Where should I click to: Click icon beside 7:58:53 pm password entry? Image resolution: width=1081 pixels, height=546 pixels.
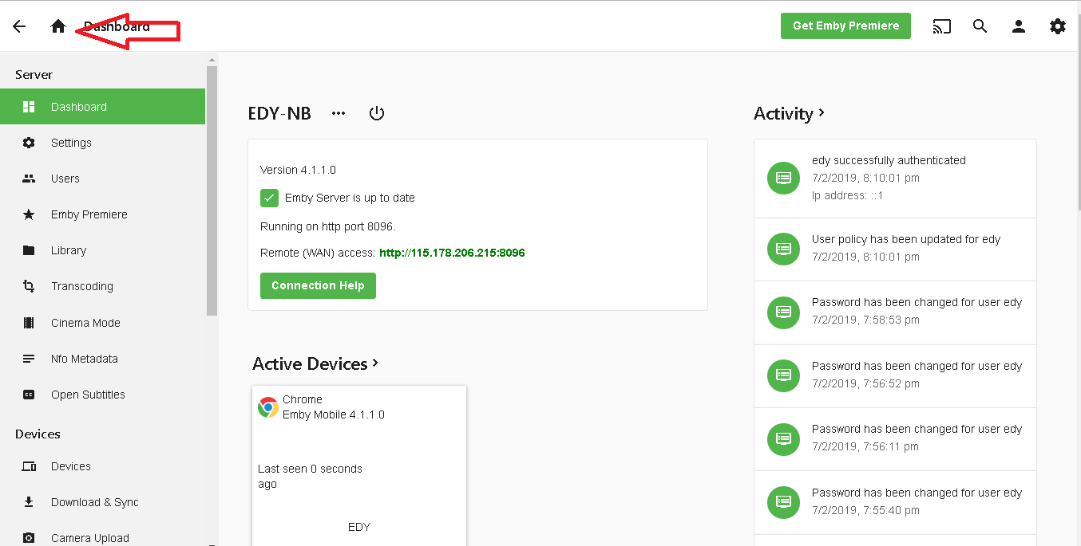[784, 312]
